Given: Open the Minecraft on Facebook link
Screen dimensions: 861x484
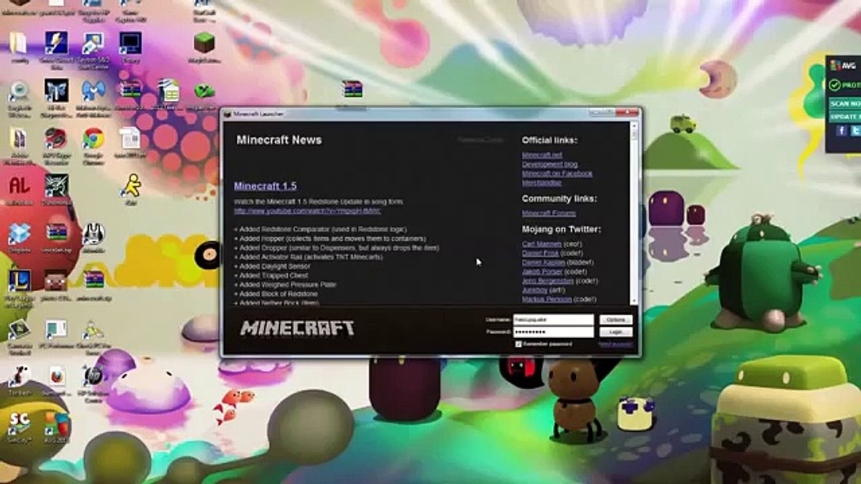Looking at the screenshot, I should coord(557,173).
